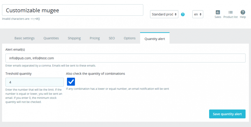Click the product name field
251x127 pixels.
[x=73, y=10]
